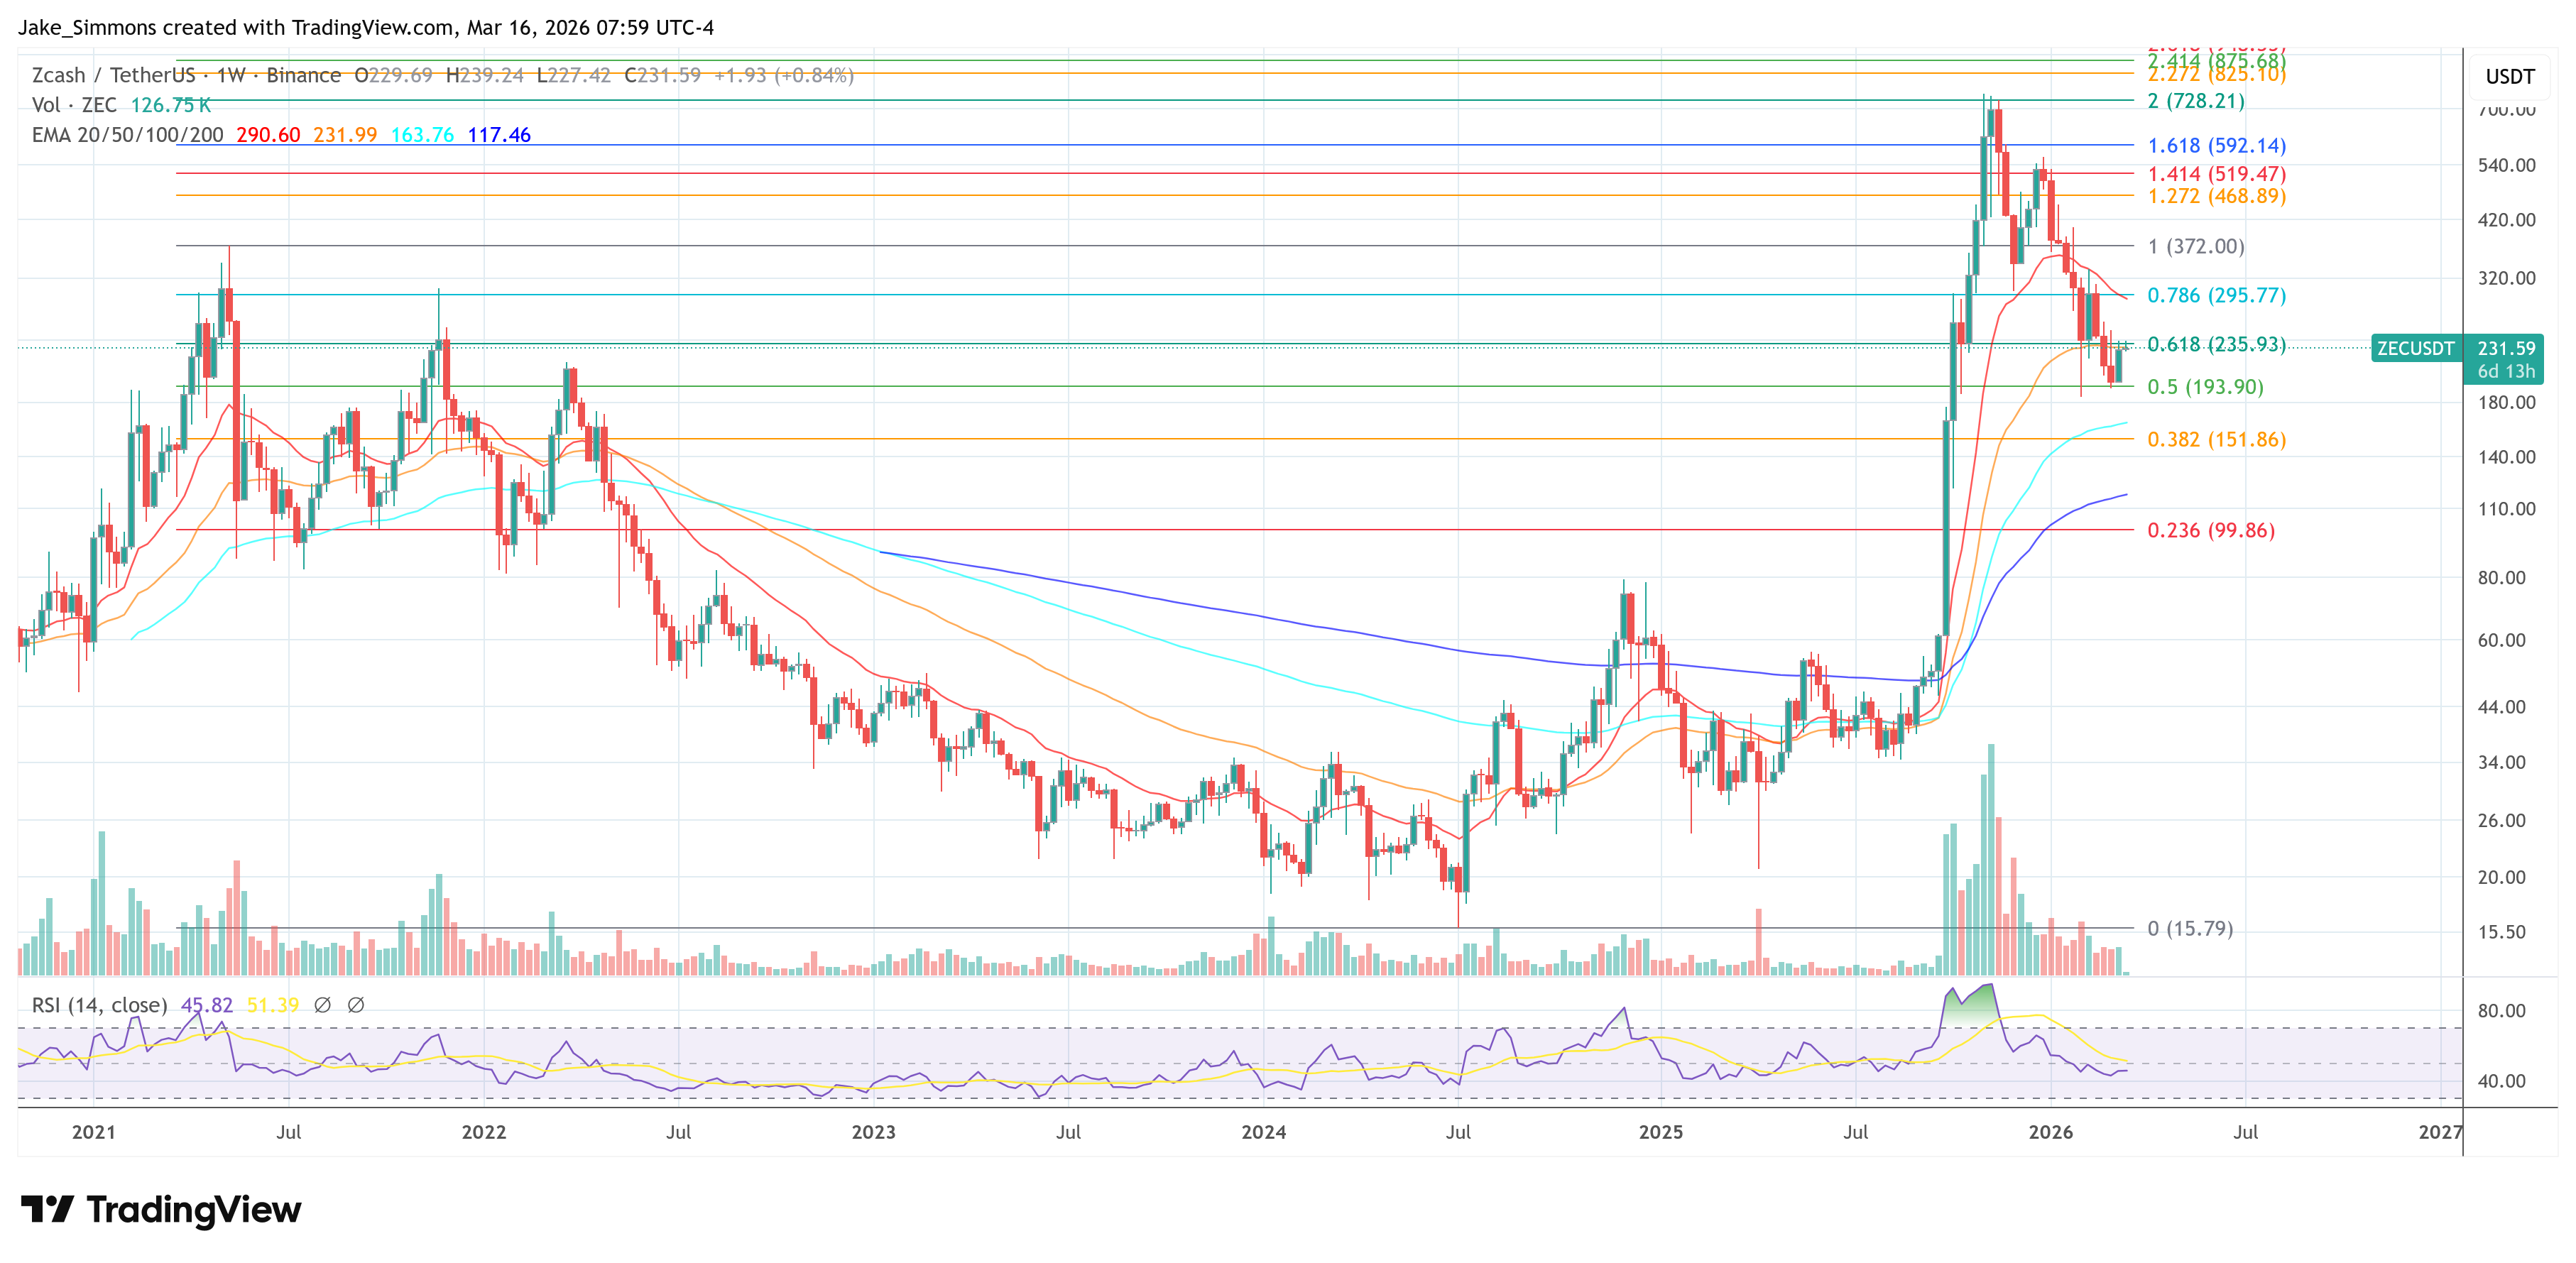Toggle the Vol · ZEC indicator legend
Screen dimensions: 2576x1263
(76, 104)
